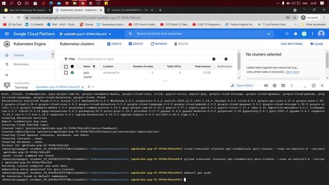Click the cluster table vertical scrollbar
This screenshot has height=185, width=329.
pyautogui.click(x=239, y=61)
